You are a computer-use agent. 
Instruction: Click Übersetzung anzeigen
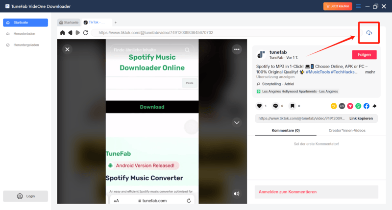(275, 77)
